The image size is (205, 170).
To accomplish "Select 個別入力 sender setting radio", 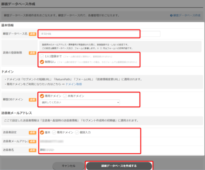I will point(77,133).
